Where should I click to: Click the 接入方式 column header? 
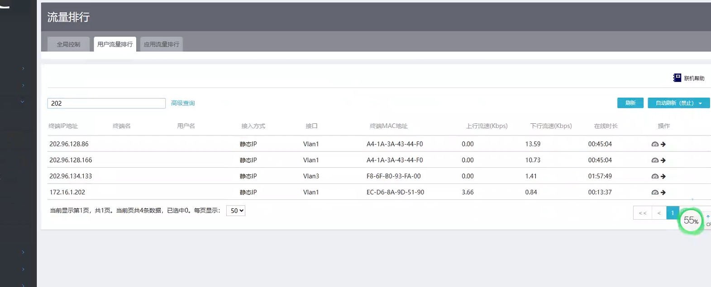[253, 126]
